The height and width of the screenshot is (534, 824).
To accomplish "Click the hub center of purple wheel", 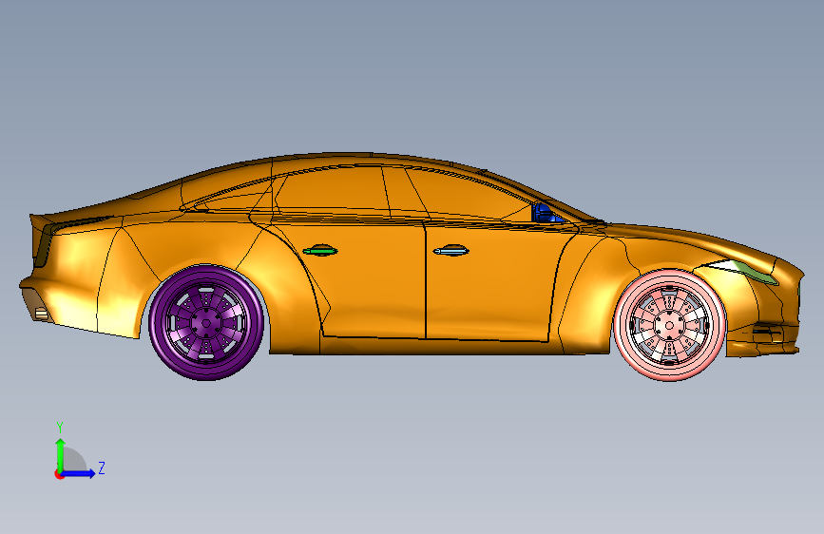I will pos(206,323).
